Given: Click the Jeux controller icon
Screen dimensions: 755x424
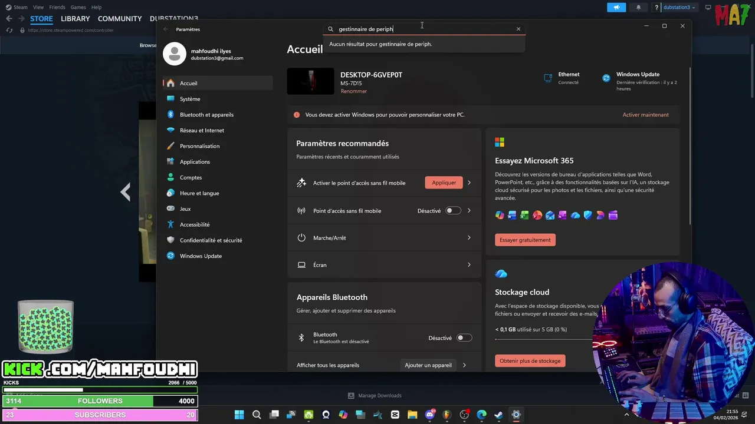Looking at the screenshot, I should click(x=170, y=208).
